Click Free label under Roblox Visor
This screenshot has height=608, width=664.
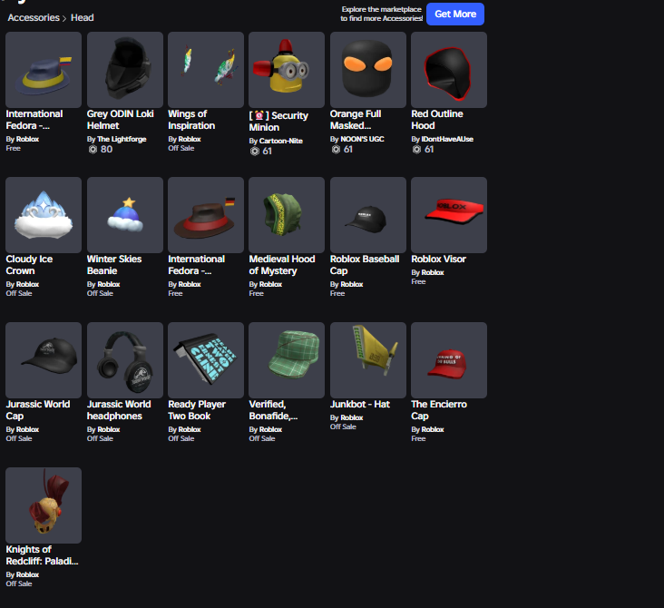point(418,281)
